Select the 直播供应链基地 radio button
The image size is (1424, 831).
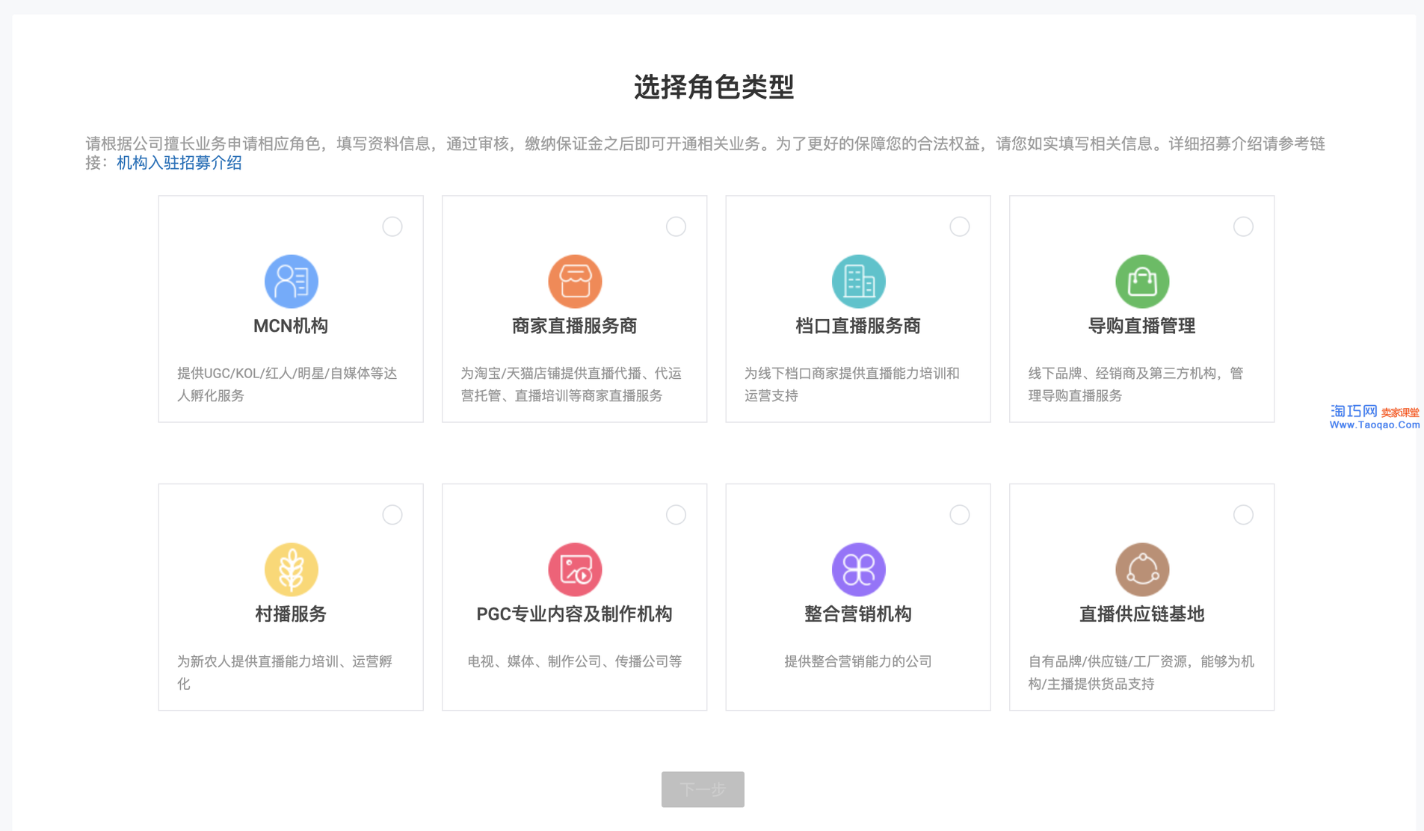click(x=1243, y=515)
